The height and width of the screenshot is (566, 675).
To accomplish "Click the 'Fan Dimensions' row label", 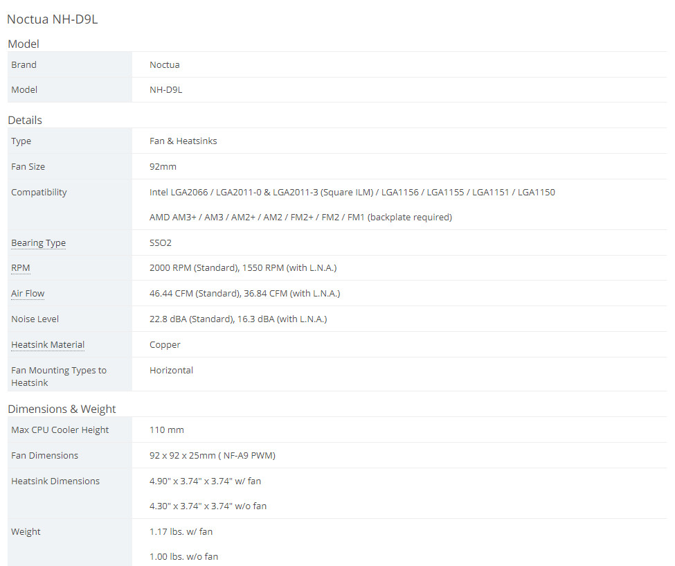I will click(45, 456).
